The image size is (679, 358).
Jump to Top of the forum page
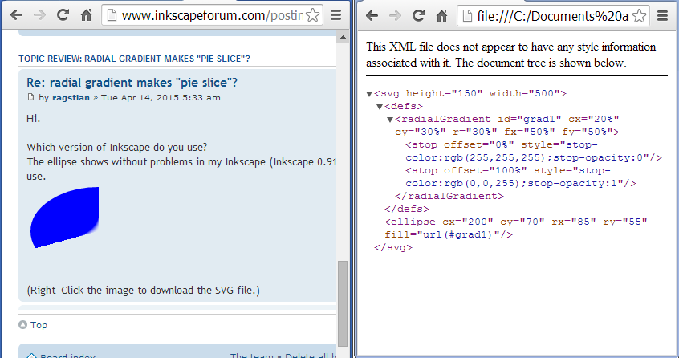coord(39,325)
